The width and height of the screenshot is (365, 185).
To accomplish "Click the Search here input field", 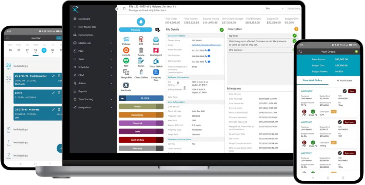I will tap(294, 9).
